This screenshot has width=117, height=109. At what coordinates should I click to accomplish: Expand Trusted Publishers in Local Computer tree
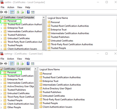click(x=1, y=35)
